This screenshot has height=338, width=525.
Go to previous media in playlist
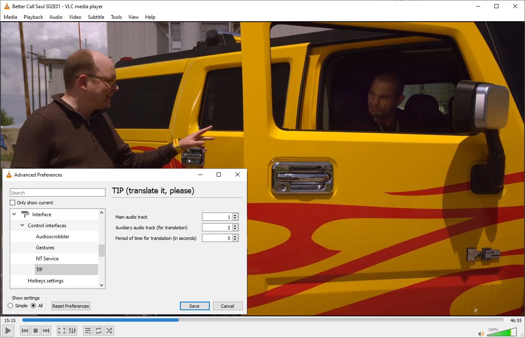click(x=25, y=331)
